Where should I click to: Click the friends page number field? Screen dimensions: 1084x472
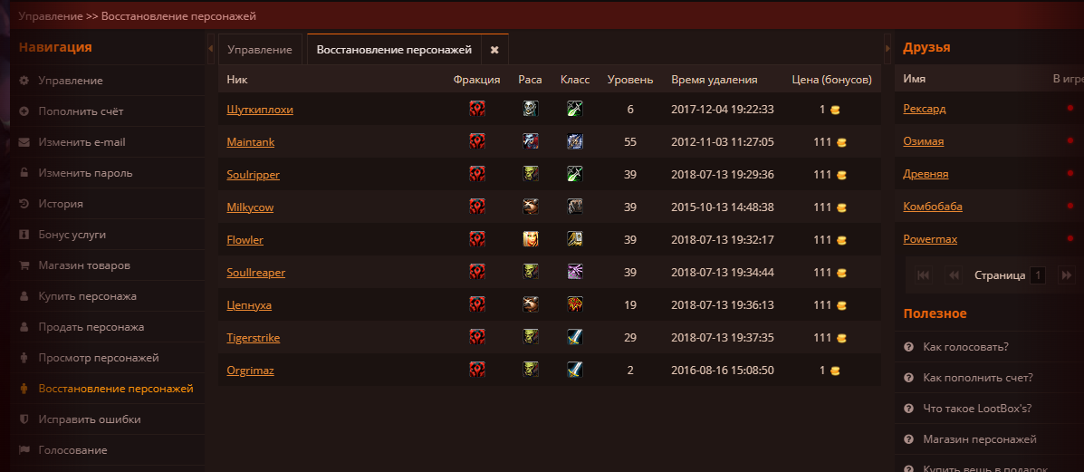(x=1037, y=275)
